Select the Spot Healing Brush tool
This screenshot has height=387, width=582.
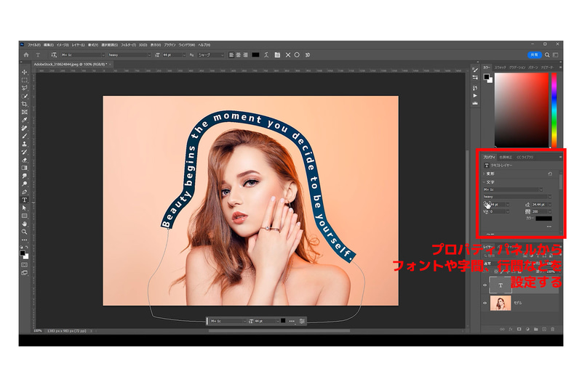tap(25, 128)
